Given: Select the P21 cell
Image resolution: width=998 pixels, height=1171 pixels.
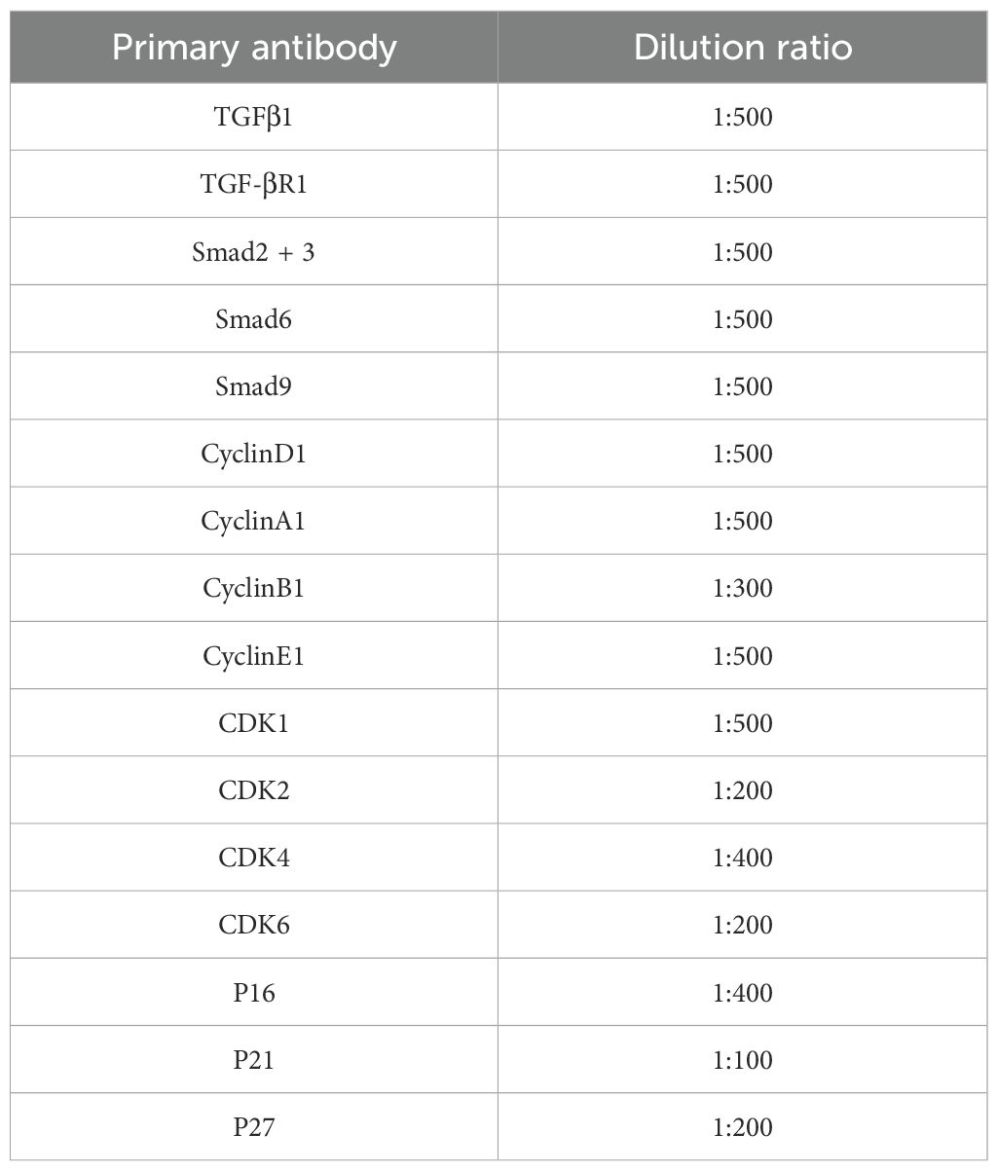Looking at the screenshot, I should pyautogui.click(x=254, y=1059).
